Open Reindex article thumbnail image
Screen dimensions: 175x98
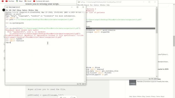pos(133,82)
